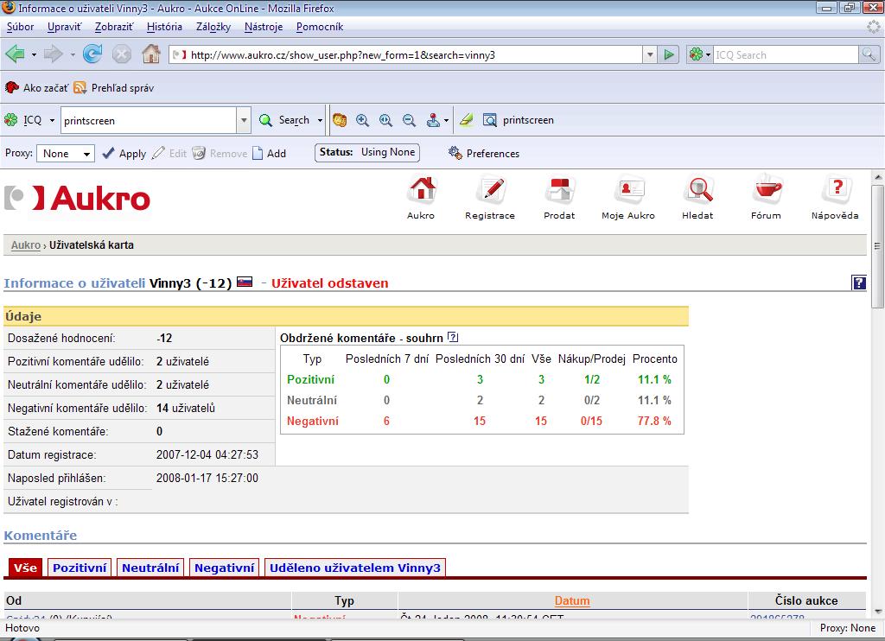The image size is (885, 641).
Task: Show Uděleno uživatelem Vinny3 tab
Action: (355, 568)
